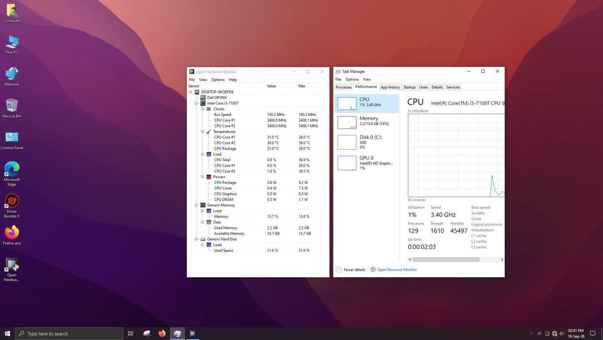Select GPU 0 performance item

click(366, 163)
